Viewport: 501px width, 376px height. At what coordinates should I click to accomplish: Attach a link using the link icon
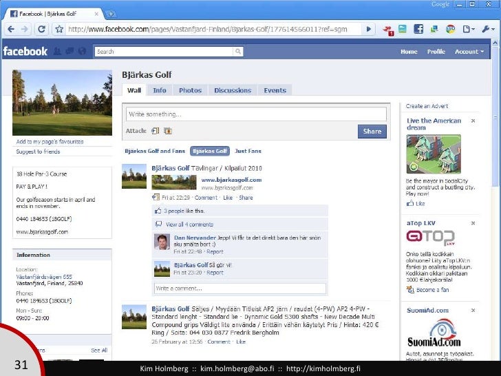pyautogui.click(x=156, y=131)
